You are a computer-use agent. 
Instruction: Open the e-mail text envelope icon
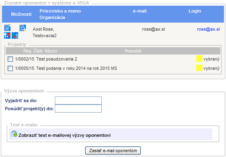(x=14, y=134)
